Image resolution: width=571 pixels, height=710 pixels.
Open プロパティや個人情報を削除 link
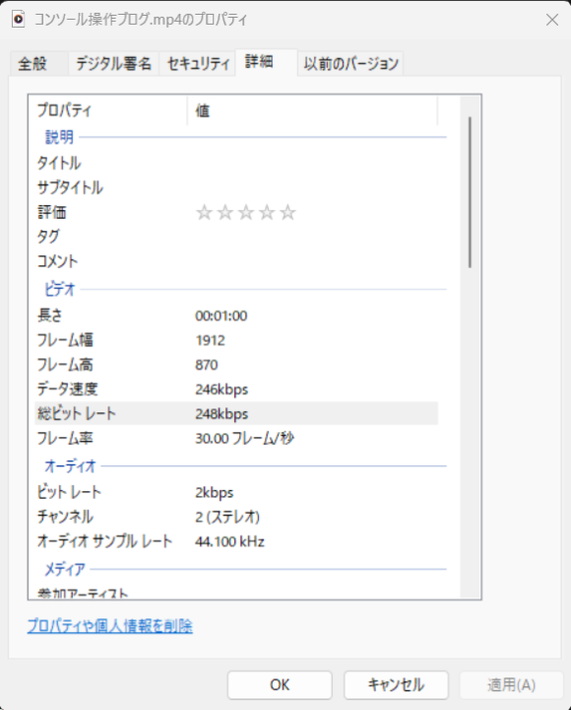110,626
